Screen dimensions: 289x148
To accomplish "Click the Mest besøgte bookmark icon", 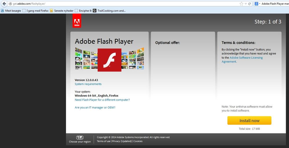I will tap(2, 11).
